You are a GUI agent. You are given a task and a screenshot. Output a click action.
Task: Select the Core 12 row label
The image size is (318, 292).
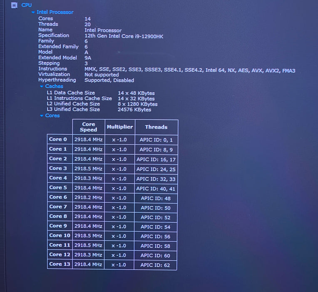(60, 254)
